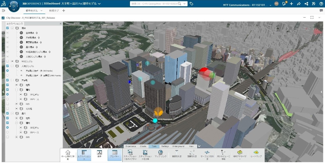
Task: Open the tag icon beside search bar
Action: point(191,4)
